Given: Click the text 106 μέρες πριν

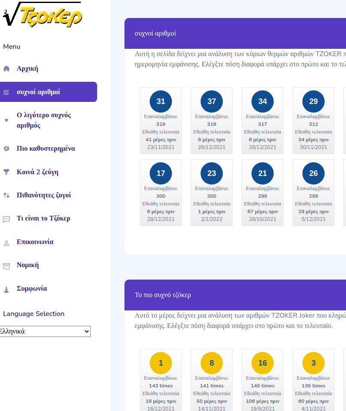Looking at the screenshot, I should tap(263, 401).
